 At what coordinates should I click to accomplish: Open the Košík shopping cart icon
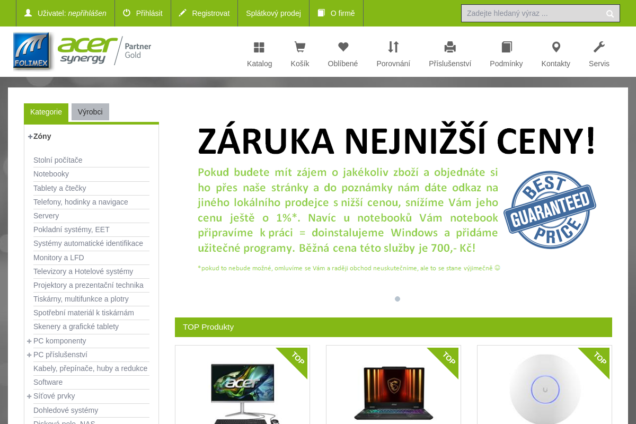300,47
